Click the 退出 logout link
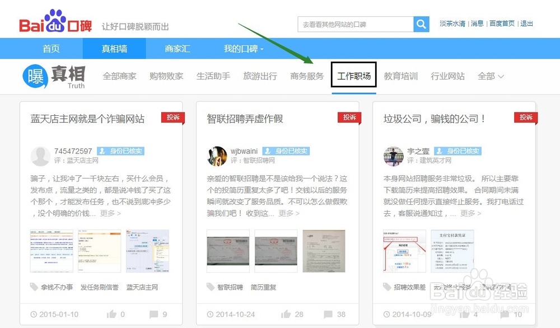This screenshot has width=560, height=328. click(526, 25)
